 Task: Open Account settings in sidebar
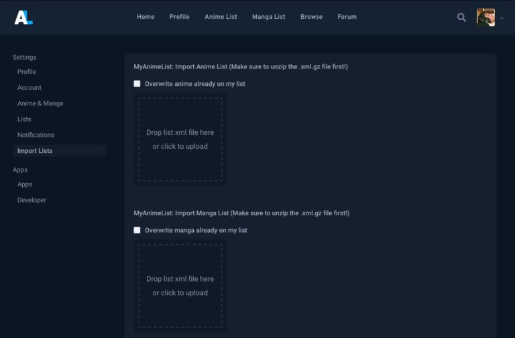pos(30,87)
